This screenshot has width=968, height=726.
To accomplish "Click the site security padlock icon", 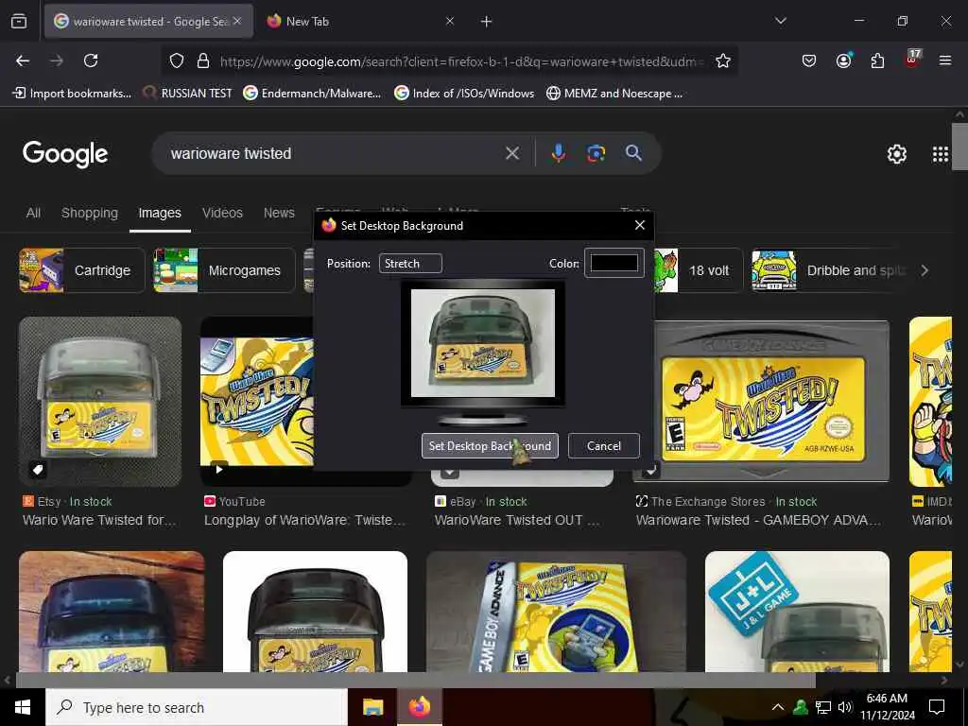I will coord(202,60).
